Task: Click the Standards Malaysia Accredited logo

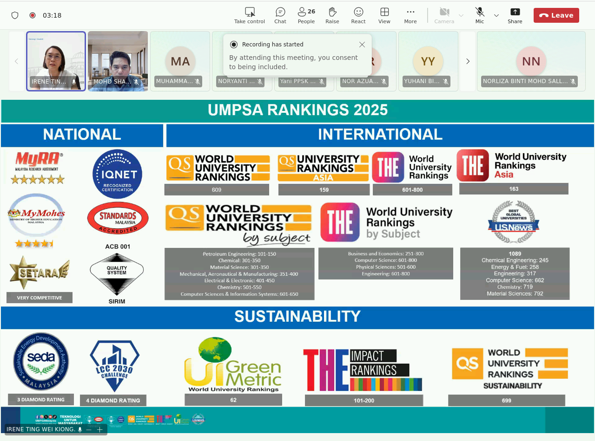Action: click(118, 218)
